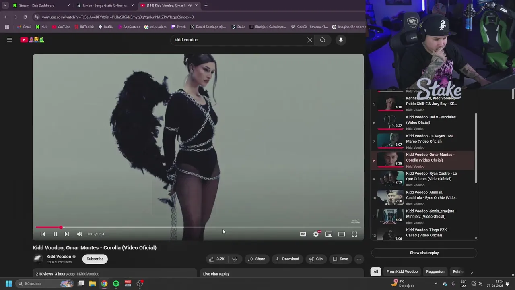Open the player settings gear
Screen dimensions: 515x290
pyautogui.click(x=316, y=234)
